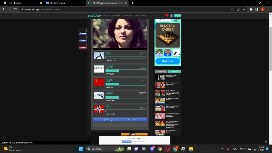
Task: Reload the page
Action: (x=15, y=9)
